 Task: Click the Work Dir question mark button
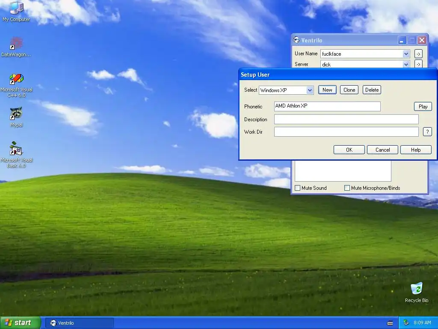click(x=427, y=132)
